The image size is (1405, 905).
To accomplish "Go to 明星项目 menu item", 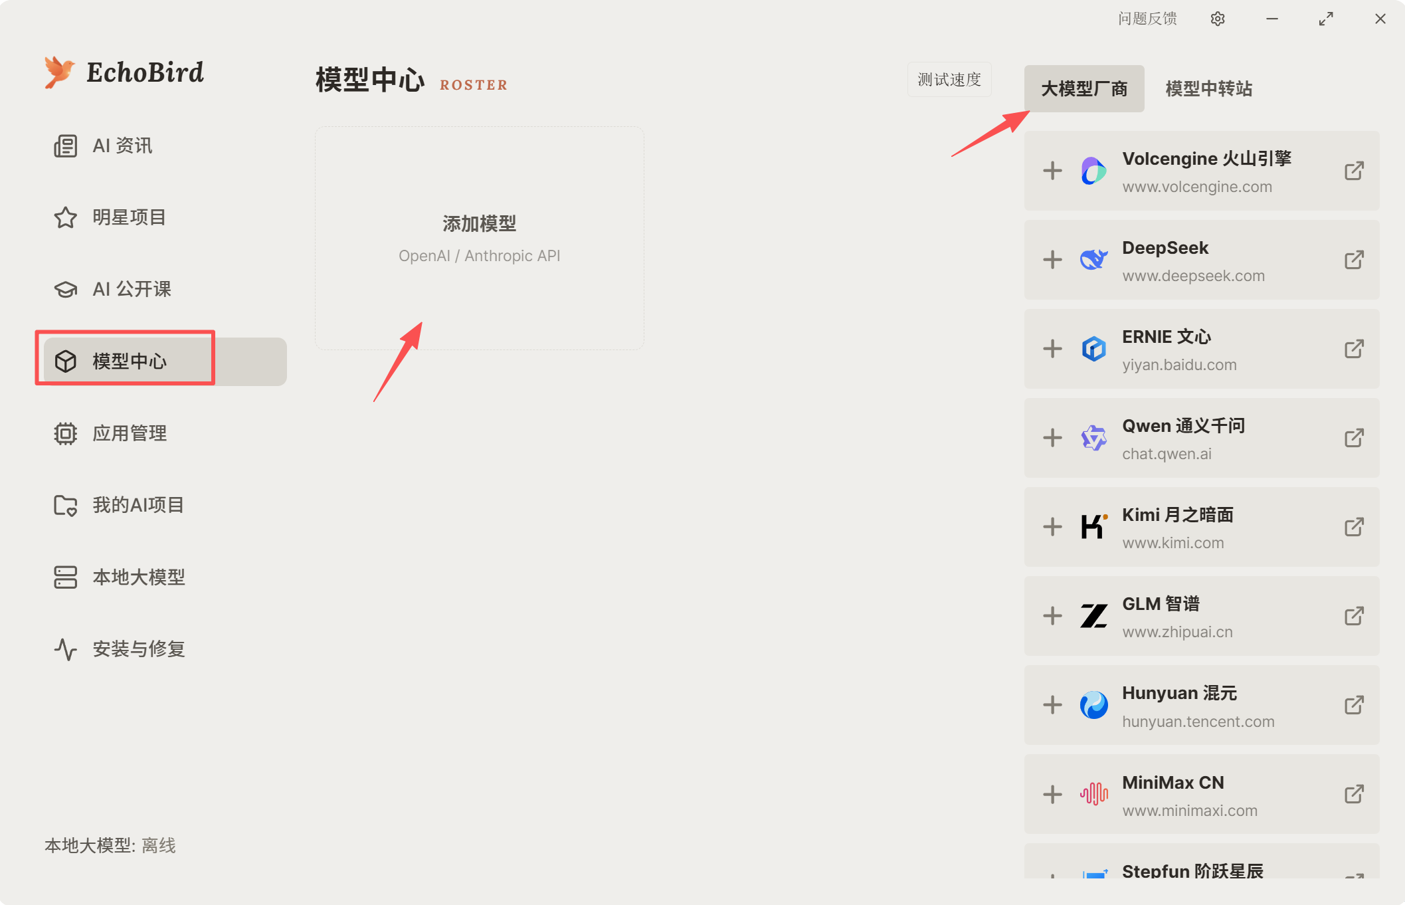I will [x=166, y=217].
